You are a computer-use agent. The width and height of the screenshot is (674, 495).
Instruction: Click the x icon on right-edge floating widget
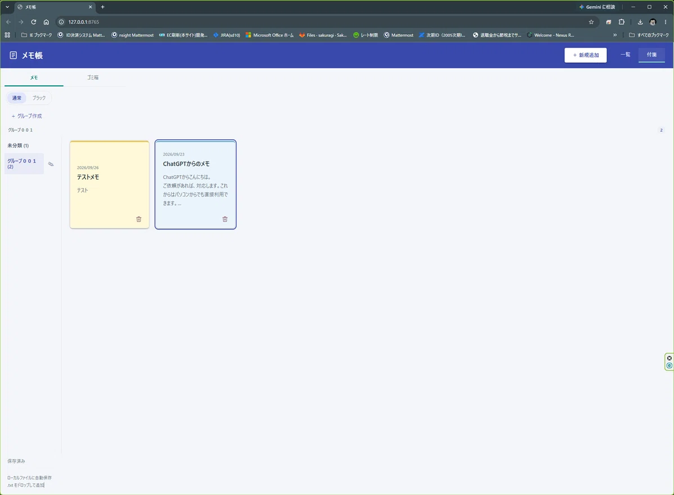[x=670, y=358]
